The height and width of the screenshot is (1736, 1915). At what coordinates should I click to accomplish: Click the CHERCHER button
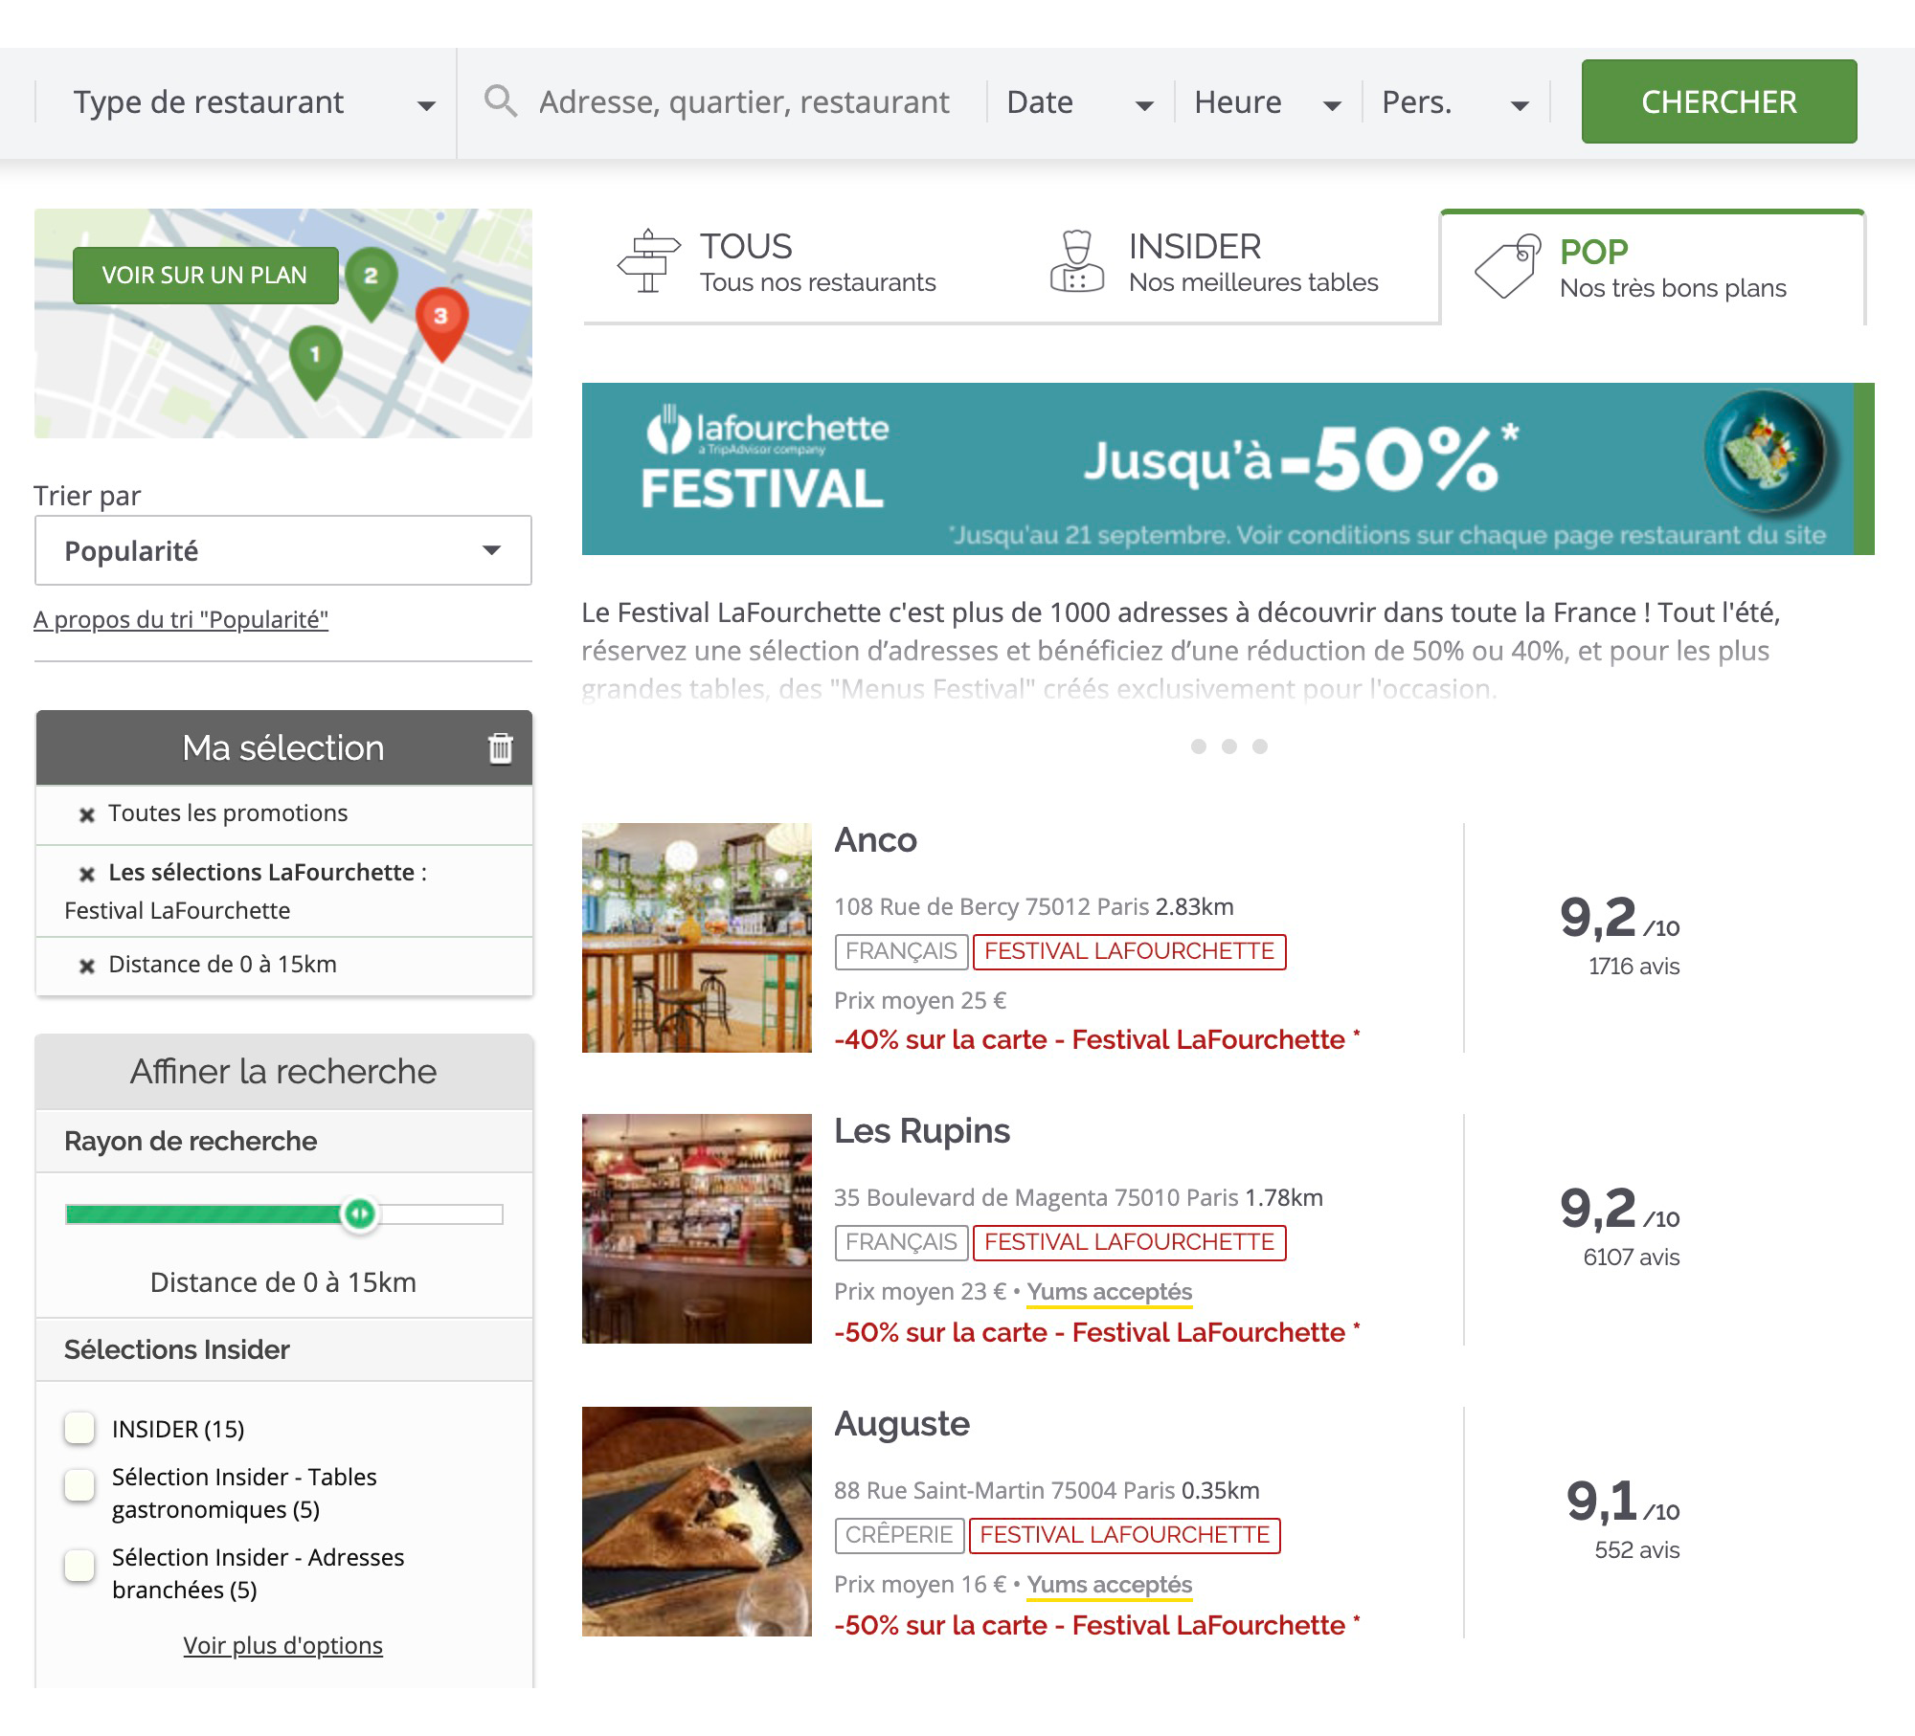pos(1719,101)
